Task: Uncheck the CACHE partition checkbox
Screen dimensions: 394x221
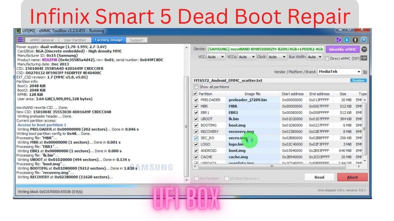Action: coord(196,157)
